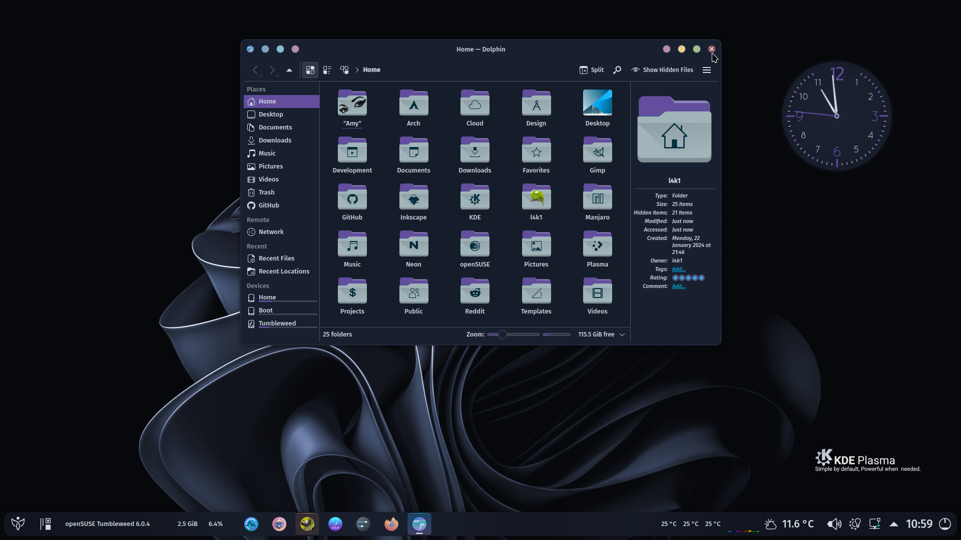Viewport: 961px width, 540px height.
Task: Open the application launcher on the panel
Action: coord(18,523)
